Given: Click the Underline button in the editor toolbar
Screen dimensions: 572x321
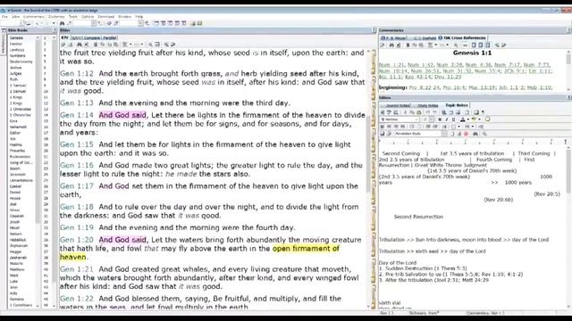Looking at the screenshot, I should pos(453,119).
